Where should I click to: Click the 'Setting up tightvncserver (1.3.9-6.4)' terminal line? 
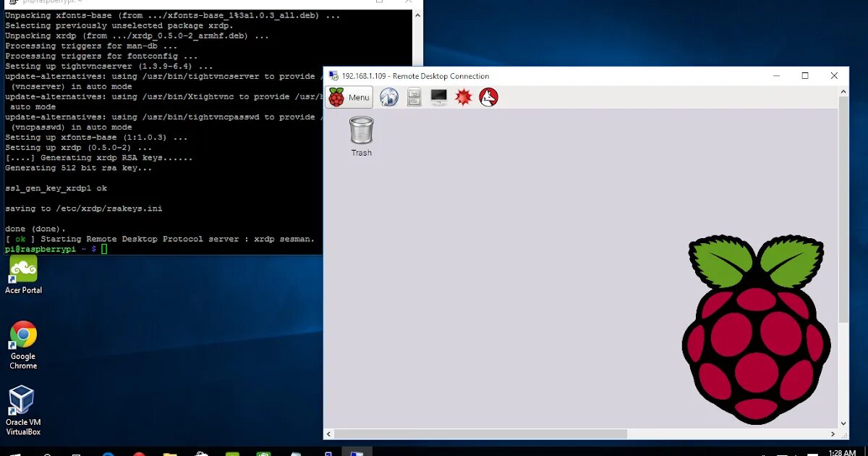[x=109, y=66]
